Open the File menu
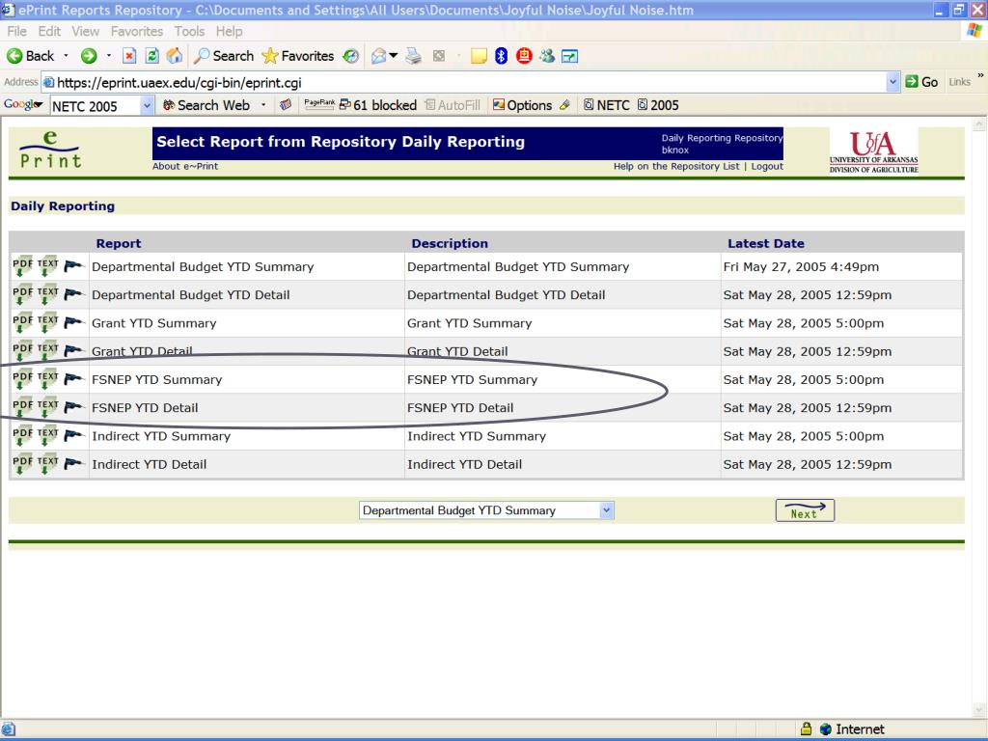Image resolution: width=988 pixels, height=741 pixels. 16,31
